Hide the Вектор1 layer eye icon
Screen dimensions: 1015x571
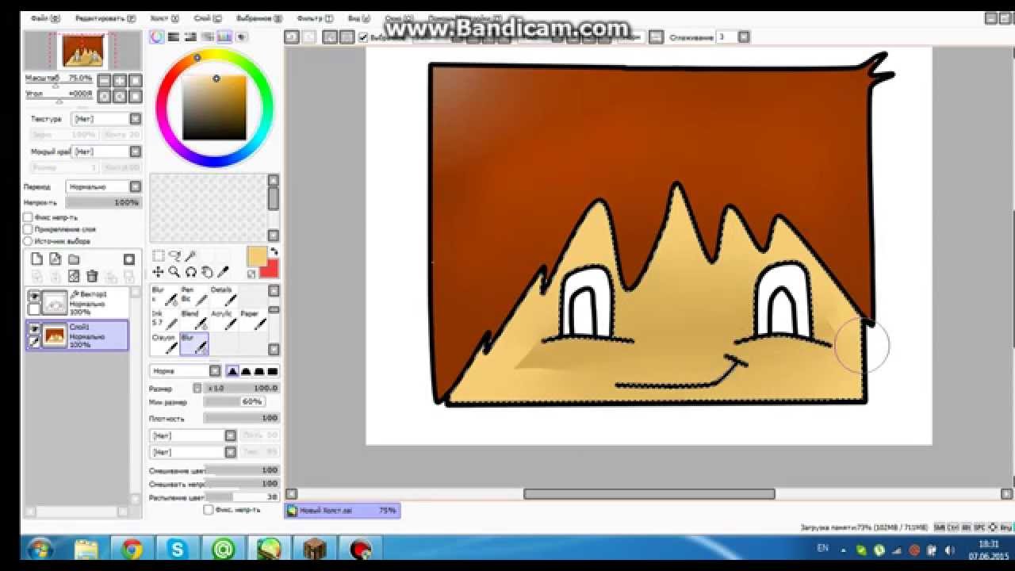point(34,296)
